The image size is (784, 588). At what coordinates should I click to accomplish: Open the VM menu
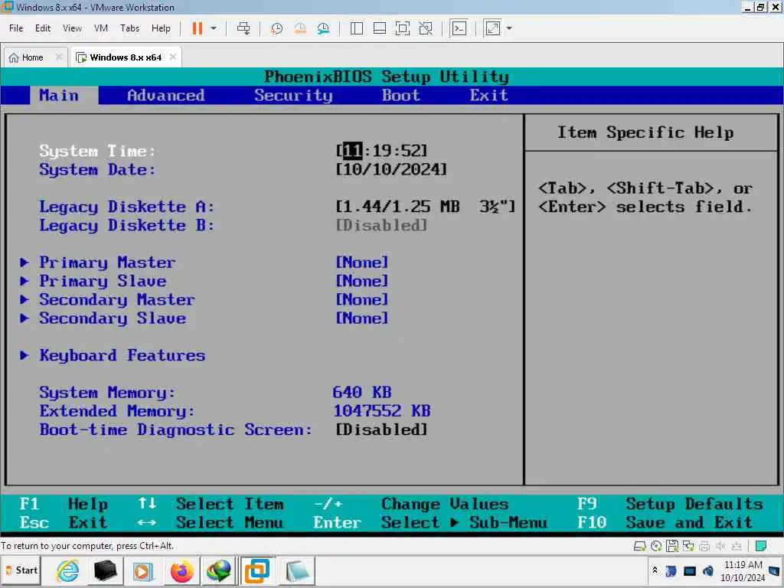click(101, 28)
